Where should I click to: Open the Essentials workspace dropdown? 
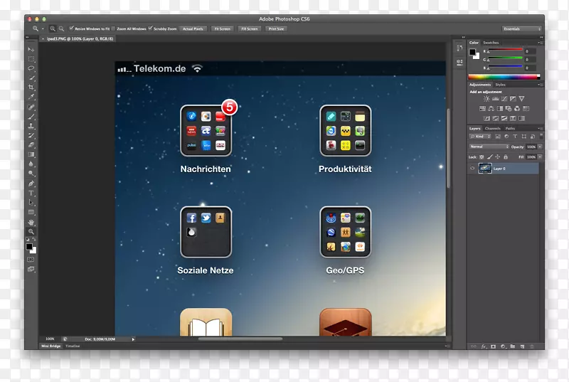coord(521,29)
